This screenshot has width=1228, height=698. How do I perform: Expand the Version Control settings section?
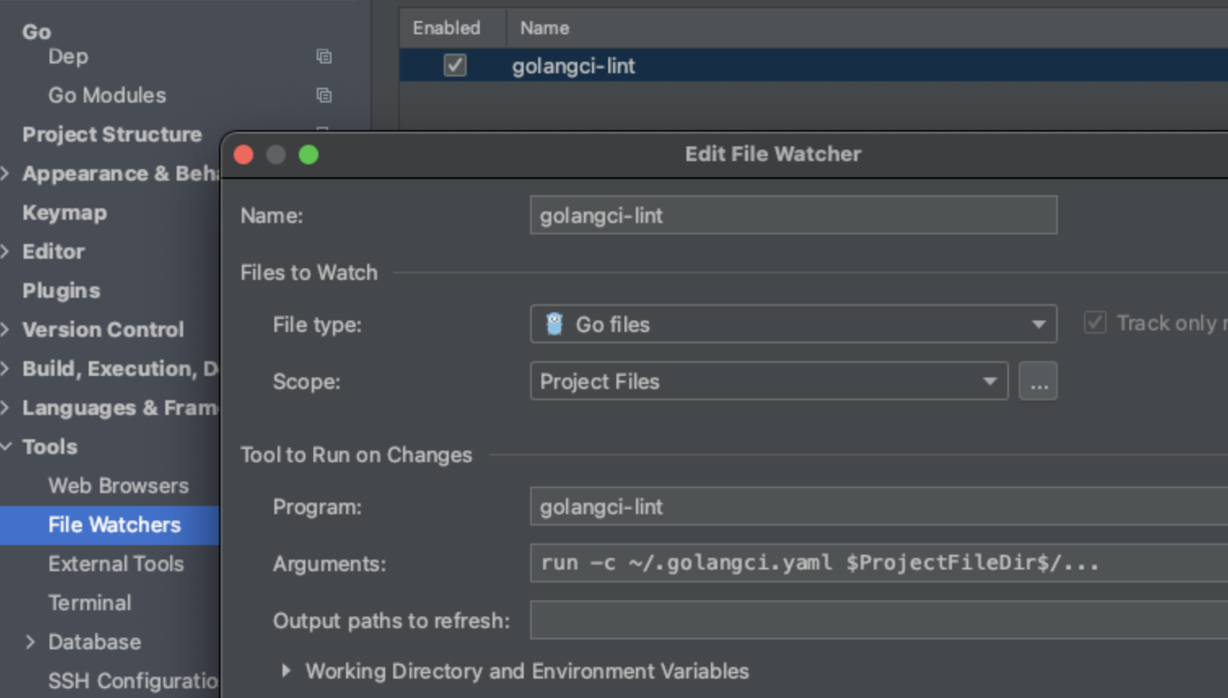[5, 329]
